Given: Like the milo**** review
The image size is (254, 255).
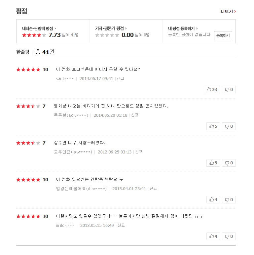Looking at the screenshot, I should coord(213,236).
